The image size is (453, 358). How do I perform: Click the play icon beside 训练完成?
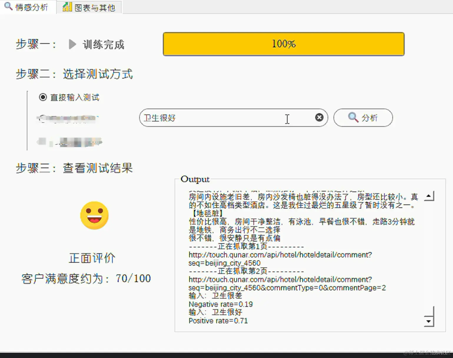coord(72,44)
